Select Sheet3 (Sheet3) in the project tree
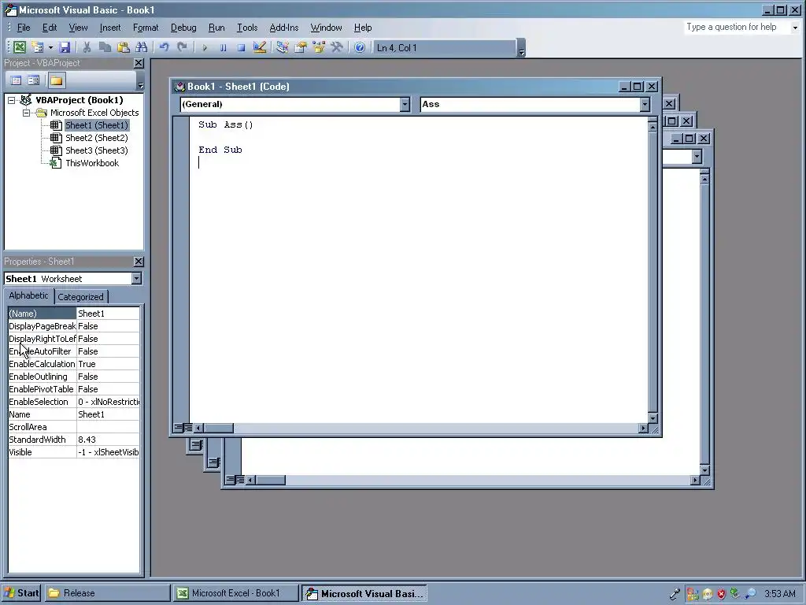Screen dimensions: 806x605 [x=96, y=150]
